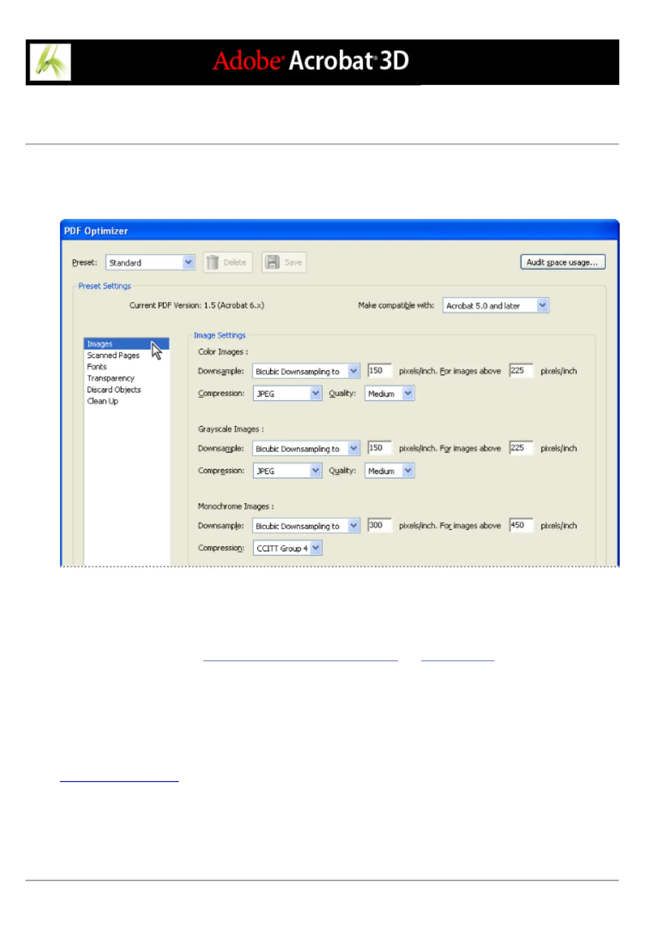Image resolution: width=645 pixels, height=936 pixels.
Task: Open Grayscale Images Compression dropdown
Action: 287,471
